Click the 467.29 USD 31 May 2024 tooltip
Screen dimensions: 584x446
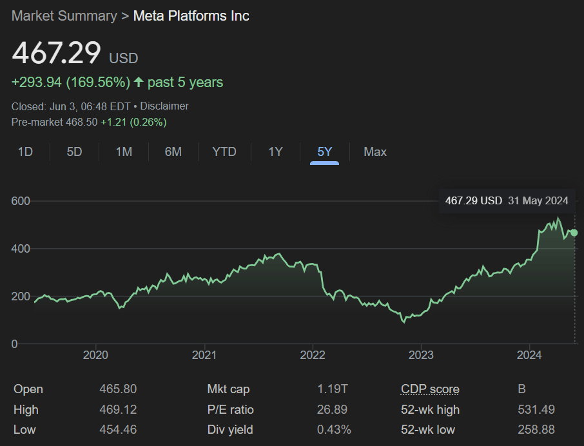507,201
